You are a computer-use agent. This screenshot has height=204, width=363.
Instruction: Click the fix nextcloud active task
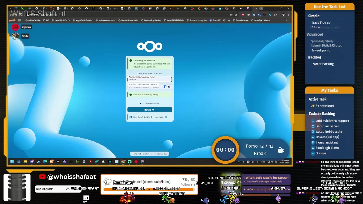(x=324, y=106)
